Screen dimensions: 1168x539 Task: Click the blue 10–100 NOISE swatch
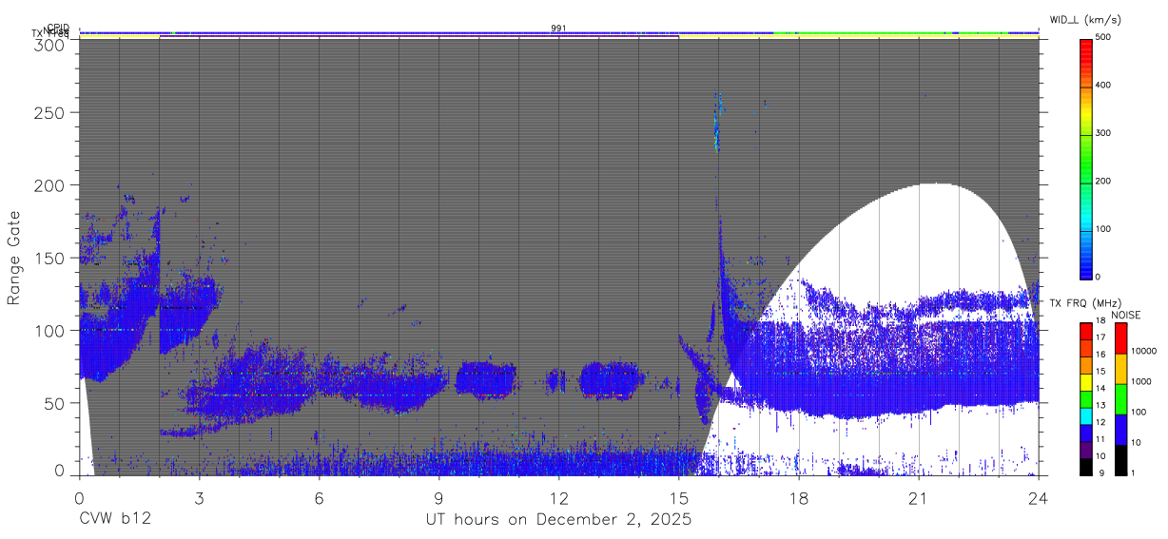(1120, 430)
